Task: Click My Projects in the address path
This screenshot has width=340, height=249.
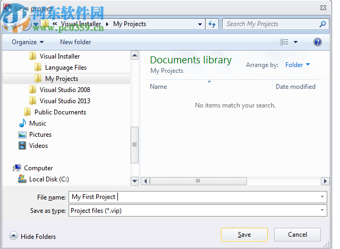Action: 130,24
